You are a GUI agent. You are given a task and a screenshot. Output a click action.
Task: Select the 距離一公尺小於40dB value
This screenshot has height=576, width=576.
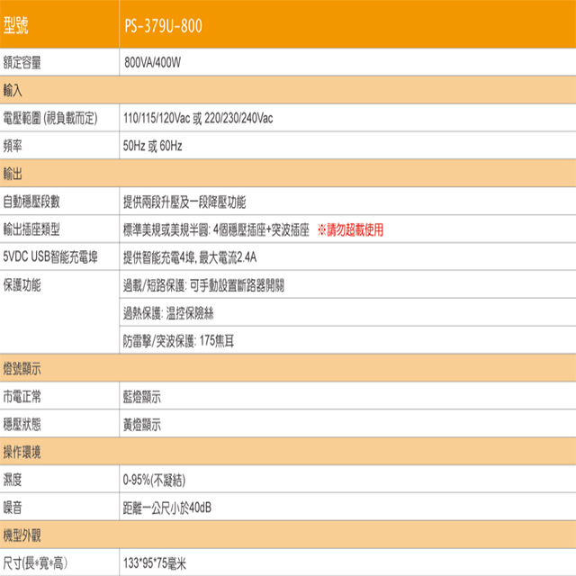coord(167,508)
